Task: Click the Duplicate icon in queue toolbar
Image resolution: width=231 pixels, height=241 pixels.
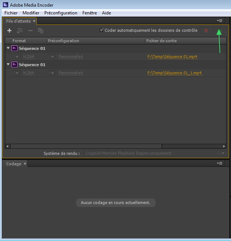Action: point(41,31)
